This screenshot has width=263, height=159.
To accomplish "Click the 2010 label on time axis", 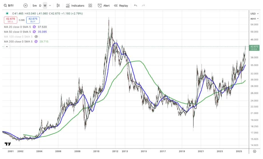I will tap(96, 151).
